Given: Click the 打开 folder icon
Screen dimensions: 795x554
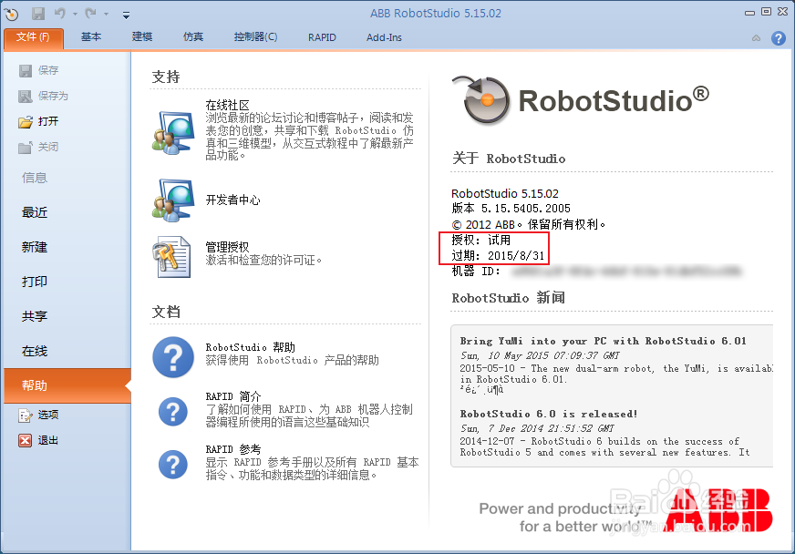Looking at the screenshot, I should 26,122.
